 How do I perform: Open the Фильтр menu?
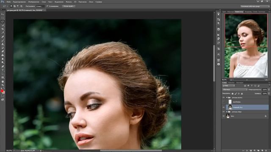(x=69, y=2)
